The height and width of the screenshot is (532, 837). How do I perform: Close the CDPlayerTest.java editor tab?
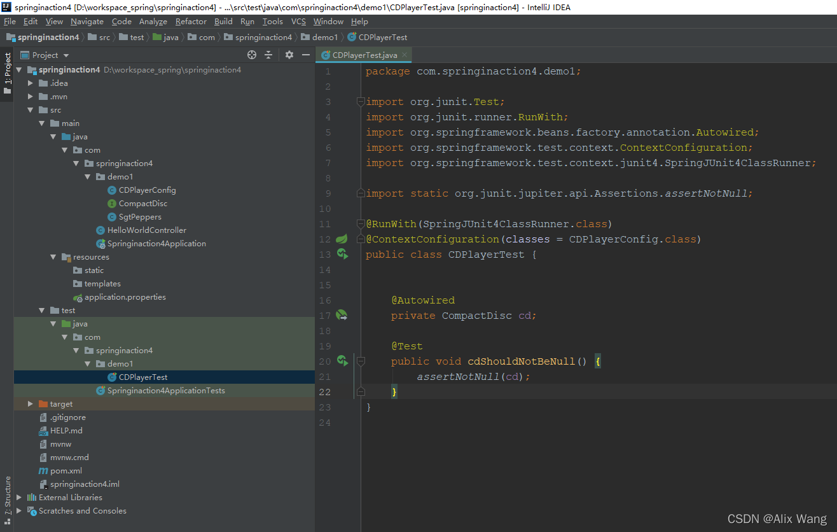coord(405,55)
